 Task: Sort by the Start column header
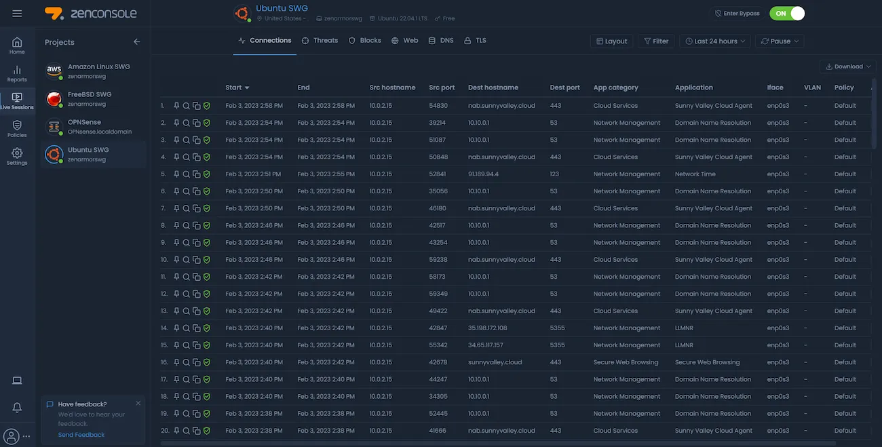click(237, 88)
